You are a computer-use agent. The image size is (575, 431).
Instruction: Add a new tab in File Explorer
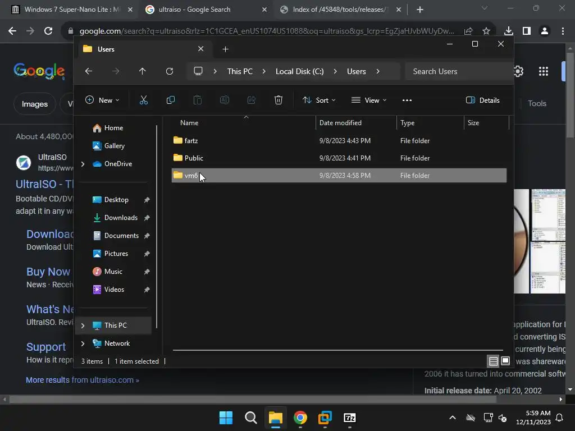(x=226, y=49)
